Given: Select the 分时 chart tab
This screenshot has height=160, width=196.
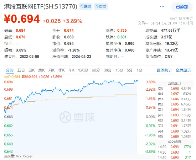Looking at the screenshot, I should click(x=10, y=70).
